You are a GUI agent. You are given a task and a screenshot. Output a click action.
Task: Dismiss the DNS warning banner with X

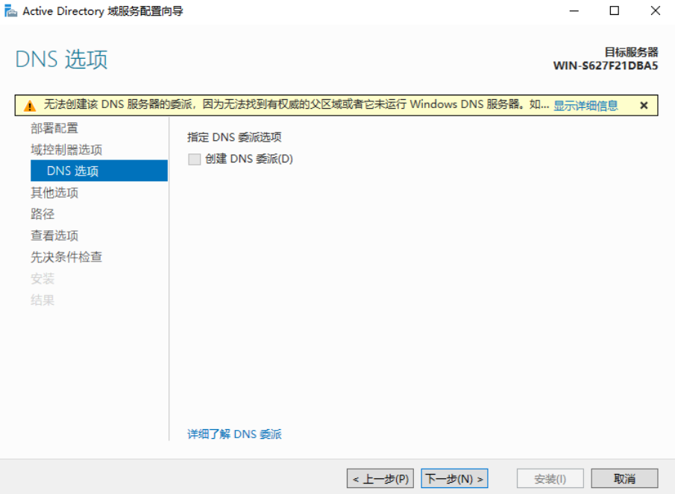pos(644,105)
